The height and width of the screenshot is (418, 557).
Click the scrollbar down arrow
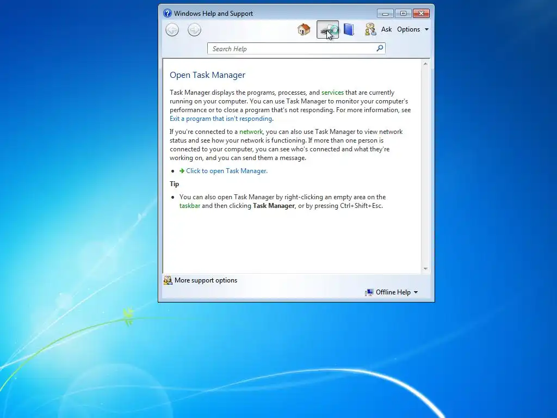click(425, 269)
